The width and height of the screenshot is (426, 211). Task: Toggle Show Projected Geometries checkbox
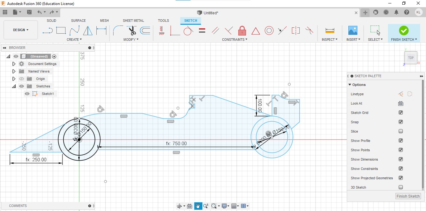click(401, 178)
